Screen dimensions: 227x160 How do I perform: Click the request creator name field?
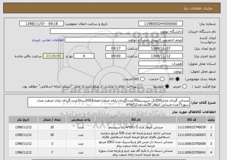[124, 40]
